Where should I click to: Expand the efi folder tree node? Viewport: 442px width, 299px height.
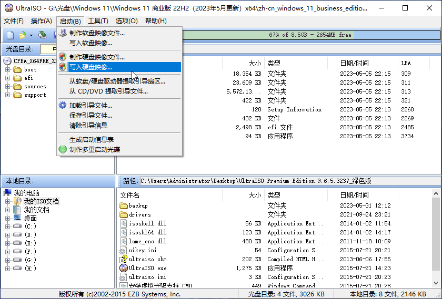7,78
